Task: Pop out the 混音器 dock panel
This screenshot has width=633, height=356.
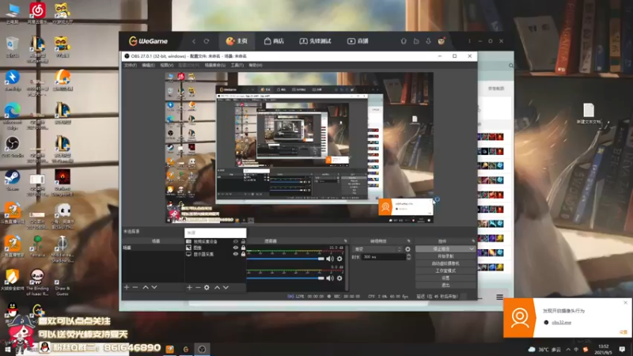Action: [345, 241]
